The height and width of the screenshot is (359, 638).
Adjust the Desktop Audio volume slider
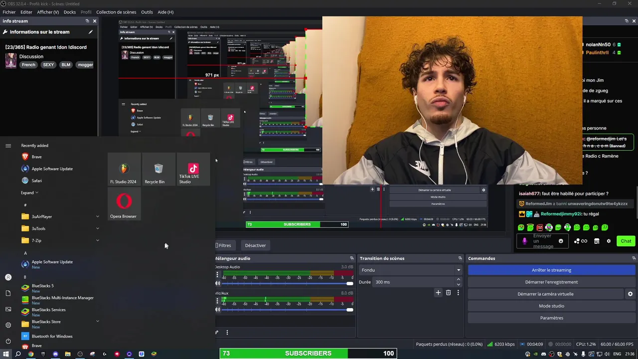pos(288,283)
